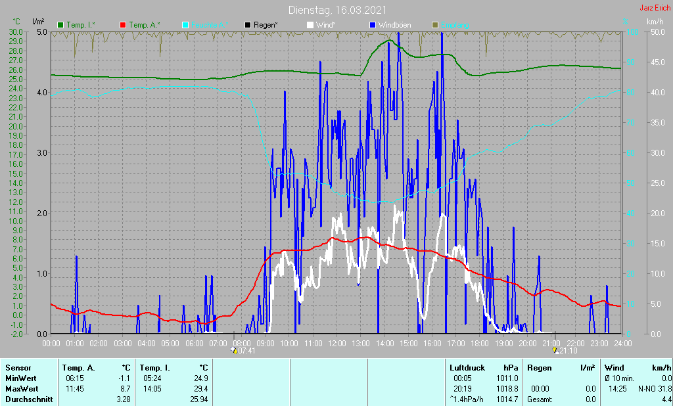
Task: Select the 'Windböen' legend label
Action: click(394, 25)
